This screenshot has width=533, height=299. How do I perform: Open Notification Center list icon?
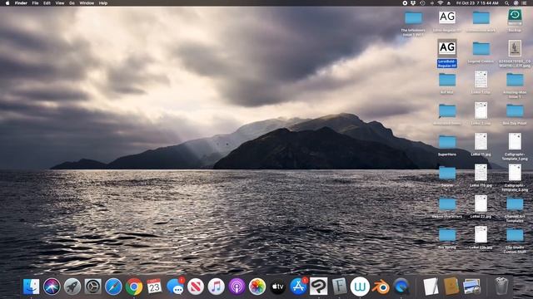coord(525,3)
